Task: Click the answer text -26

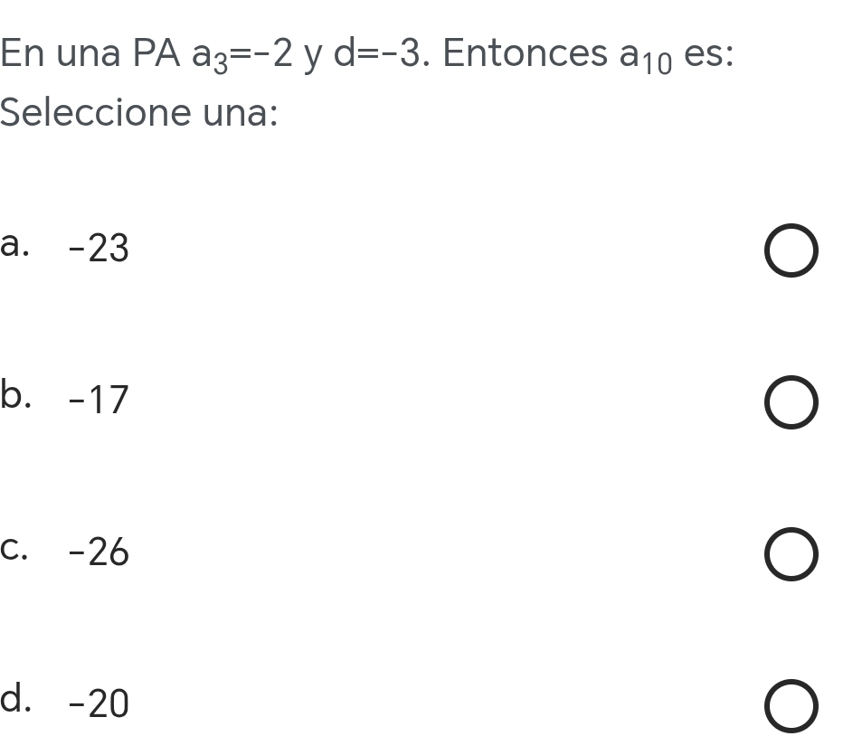Action: pyautogui.click(x=99, y=552)
